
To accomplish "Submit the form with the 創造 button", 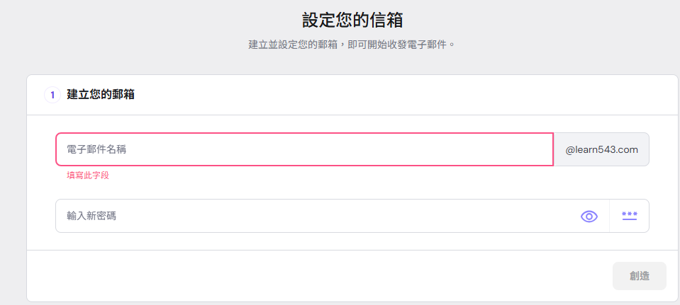I will tap(640, 276).
